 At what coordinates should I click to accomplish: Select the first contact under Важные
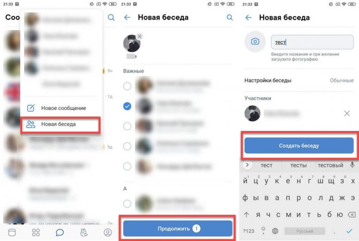point(127,86)
